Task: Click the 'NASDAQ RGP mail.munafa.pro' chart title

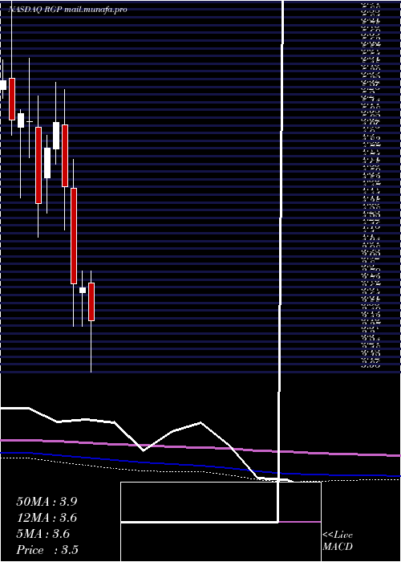Action: click(x=67, y=10)
